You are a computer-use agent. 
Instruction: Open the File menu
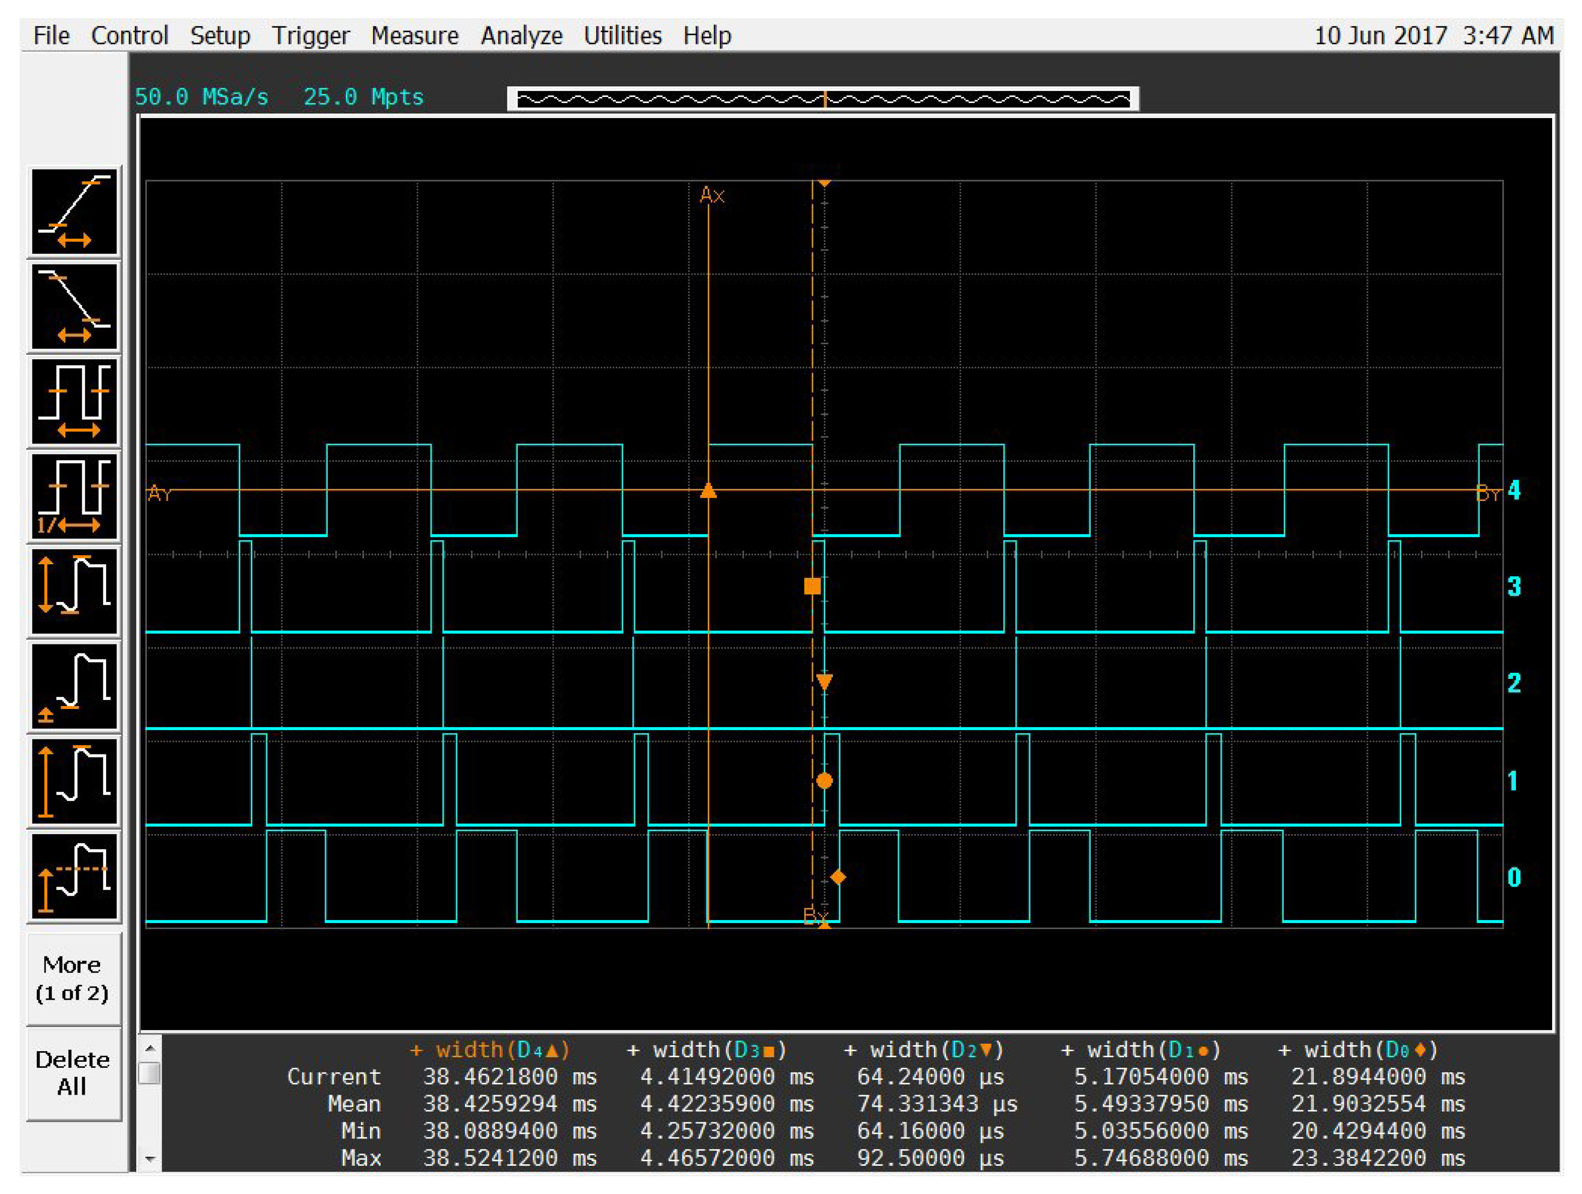(51, 35)
